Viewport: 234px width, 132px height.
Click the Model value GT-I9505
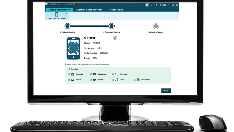coord(96,43)
